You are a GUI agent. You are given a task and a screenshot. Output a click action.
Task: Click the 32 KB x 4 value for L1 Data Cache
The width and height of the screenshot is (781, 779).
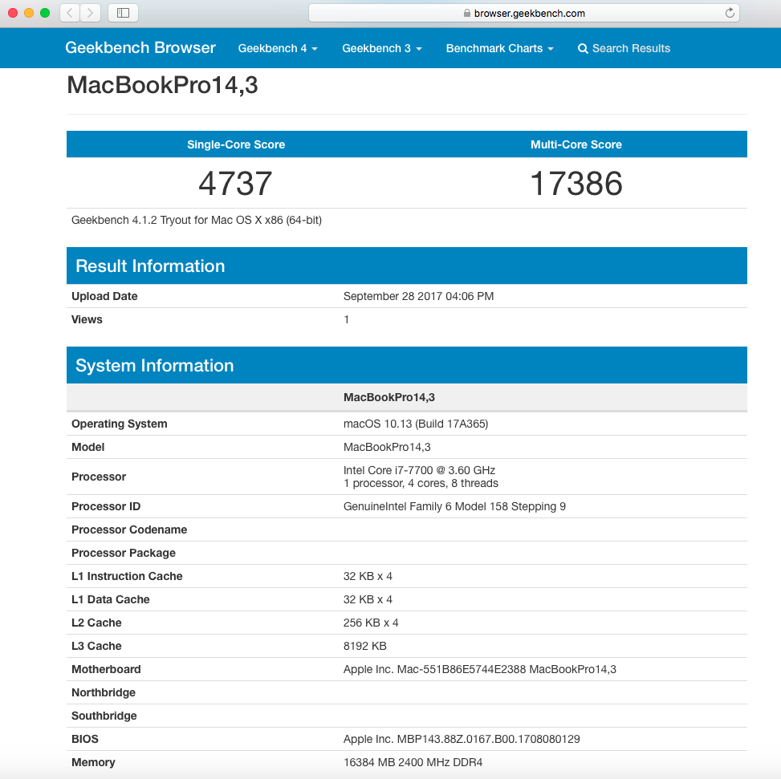pyautogui.click(x=368, y=599)
